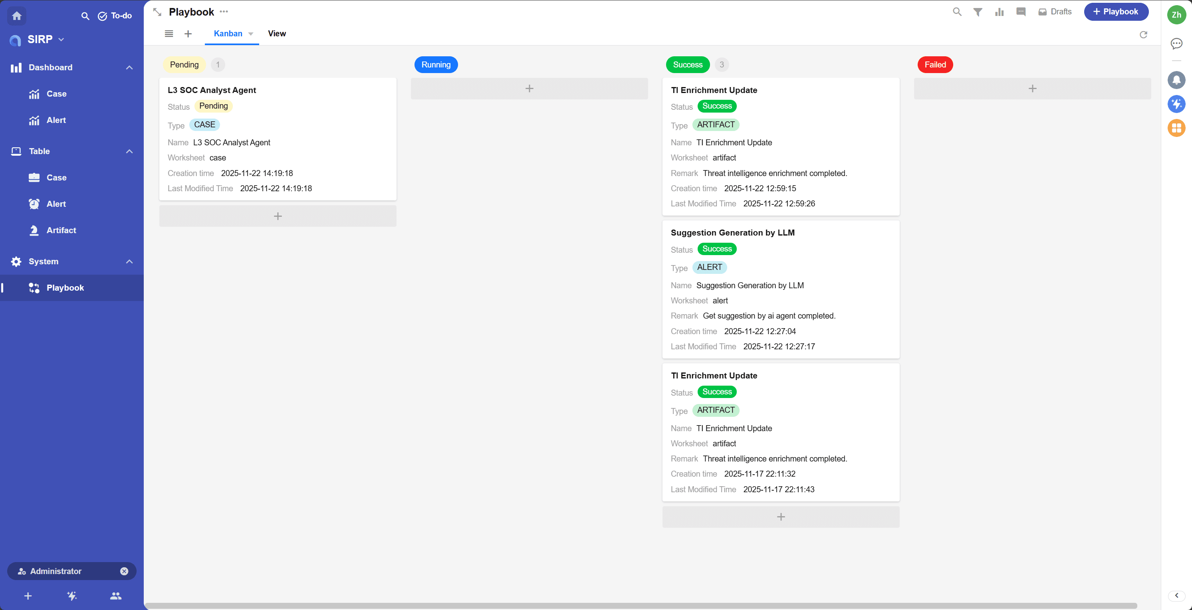The width and height of the screenshot is (1192, 610).
Task: Click the refresh icon below toolbar
Action: 1143,35
